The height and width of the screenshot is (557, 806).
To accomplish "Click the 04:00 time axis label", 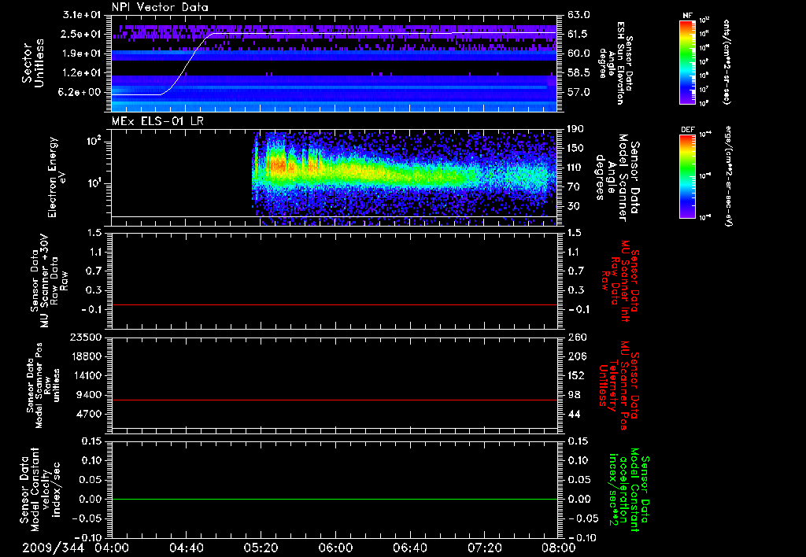I will point(112,548).
